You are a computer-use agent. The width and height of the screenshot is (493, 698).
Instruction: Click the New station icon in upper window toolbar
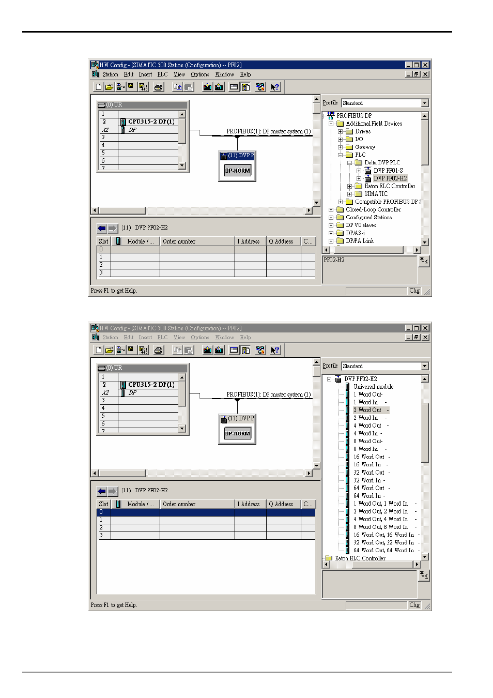pyautogui.click(x=98, y=87)
